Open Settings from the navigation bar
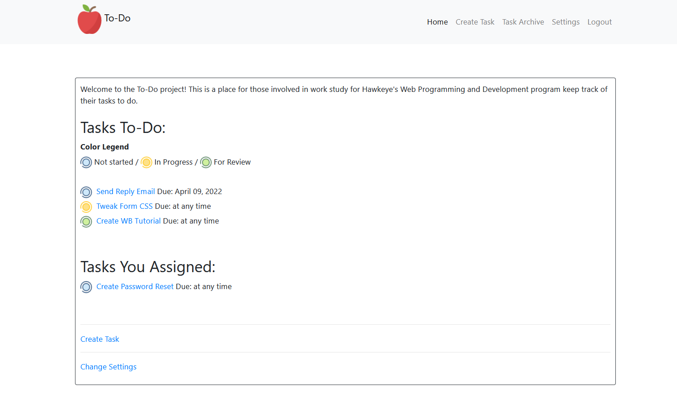The height and width of the screenshot is (410, 677). point(565,22)
